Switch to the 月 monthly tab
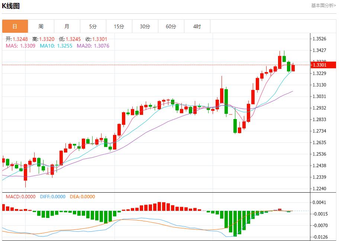This screenshot has height=241, width=339. pos(67,26)
